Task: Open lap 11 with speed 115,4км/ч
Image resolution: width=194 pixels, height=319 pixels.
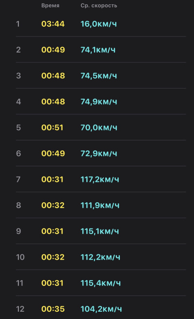Action: click(x=101, y=283)
